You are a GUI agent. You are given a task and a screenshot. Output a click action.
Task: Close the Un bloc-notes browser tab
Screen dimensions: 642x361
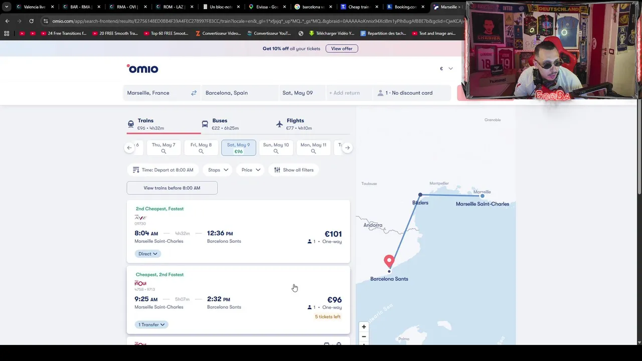[x=238, y=7]
